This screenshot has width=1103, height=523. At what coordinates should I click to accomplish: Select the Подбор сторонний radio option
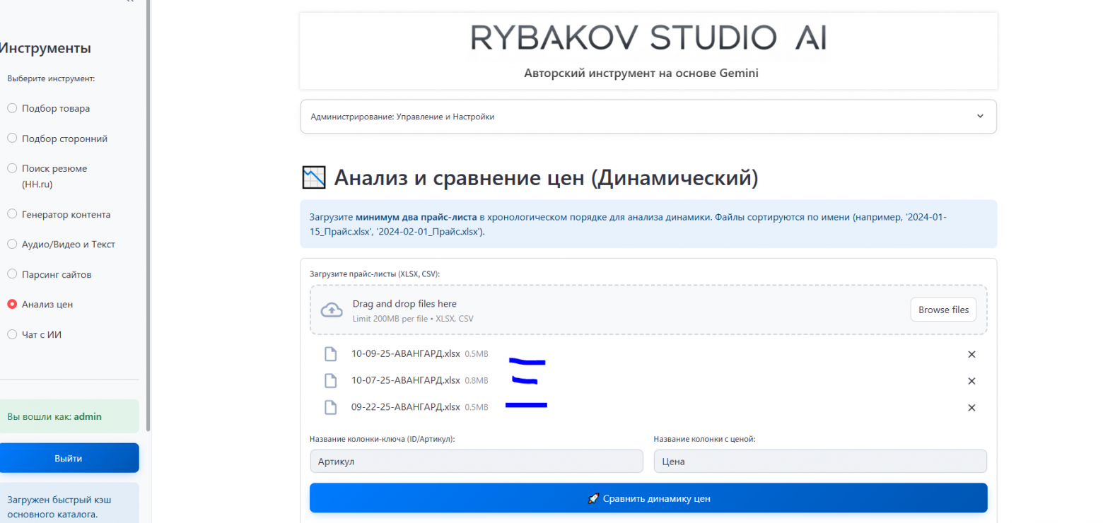[12, 139]
